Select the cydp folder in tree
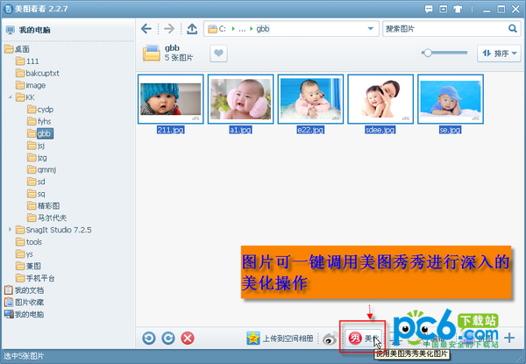Viewport: 526px width, 364px height. pyautogui.click(x=45, y=110)
